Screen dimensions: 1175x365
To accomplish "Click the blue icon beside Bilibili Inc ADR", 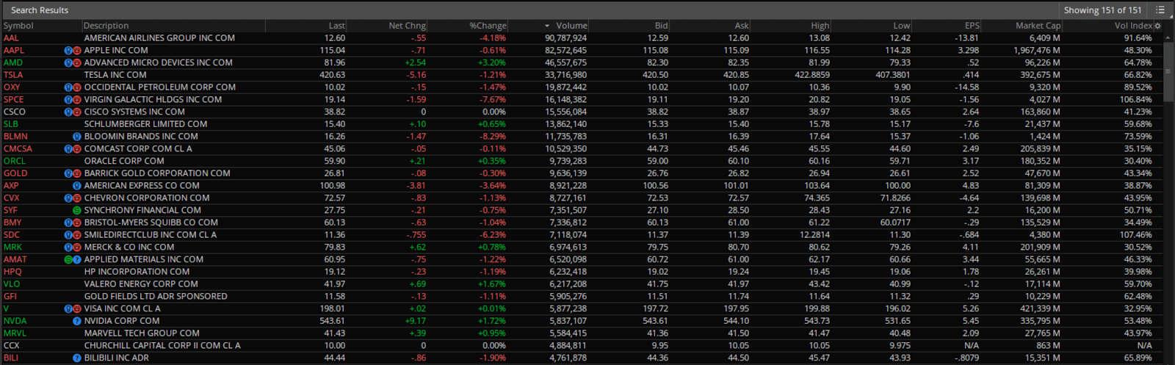I will tap(77, 358).
